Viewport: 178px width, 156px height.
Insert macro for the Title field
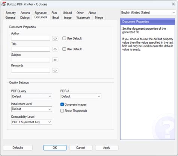pyautogui.click(x=55, y=49)
